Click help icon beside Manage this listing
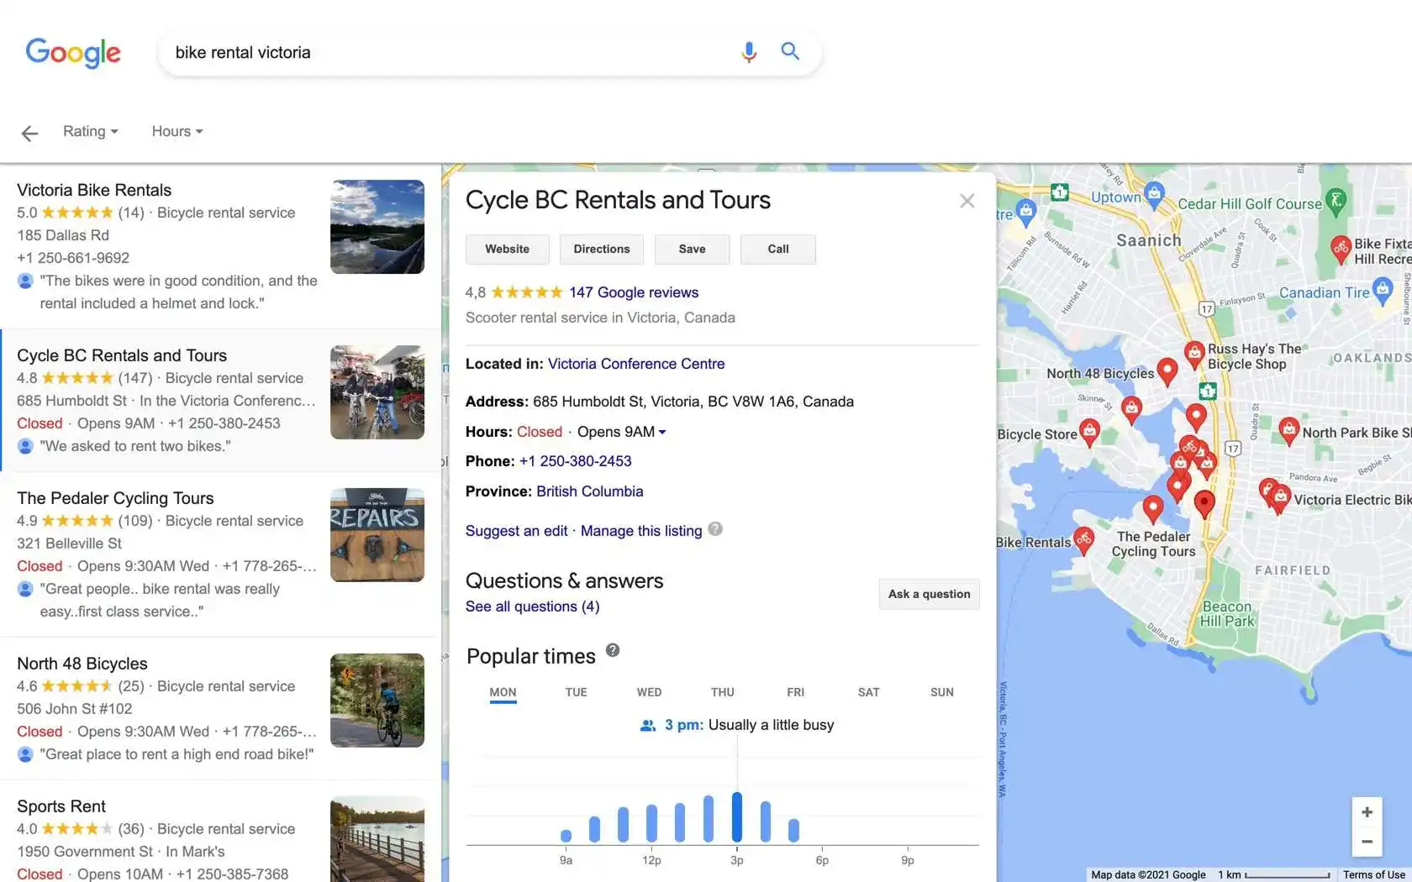 click(x=715, y=529)
